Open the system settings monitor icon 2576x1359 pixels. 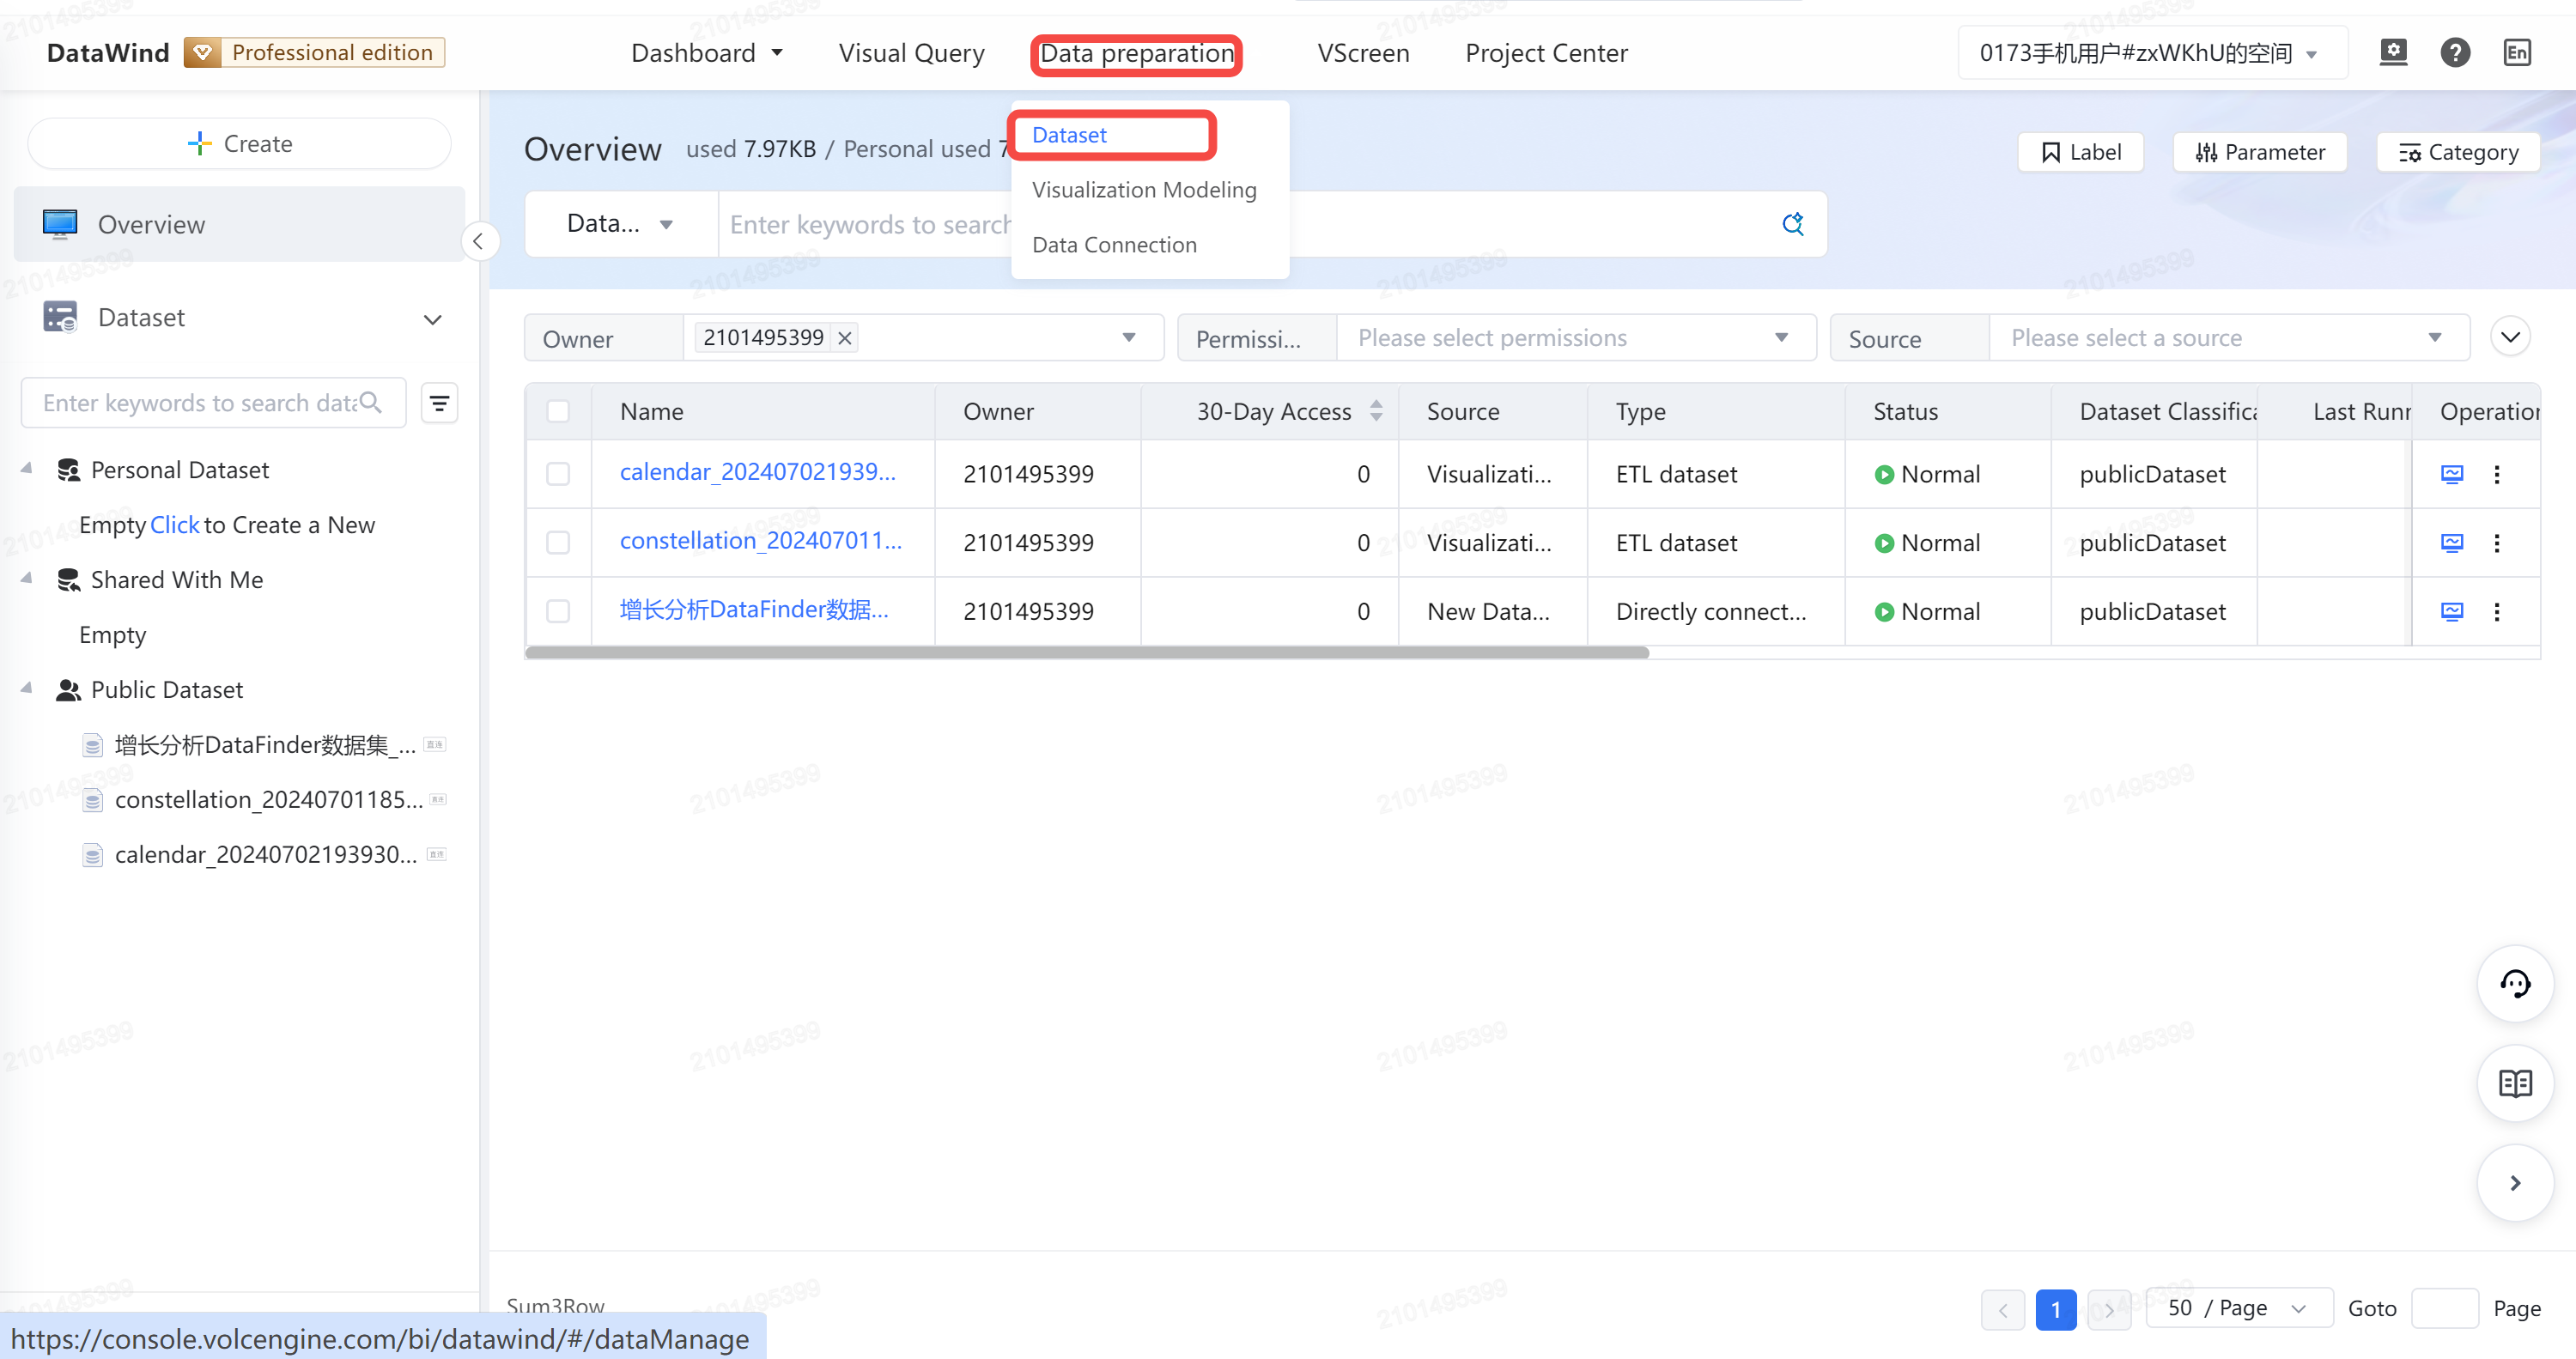pos(2393,52)
